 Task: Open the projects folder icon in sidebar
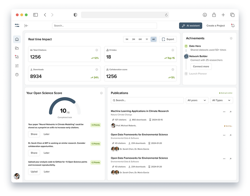[x=17, y=48]
